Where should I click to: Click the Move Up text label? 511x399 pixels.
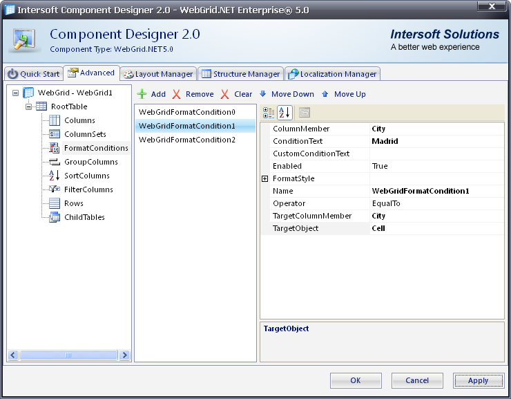pyautogui.click(x=350, y=94)
